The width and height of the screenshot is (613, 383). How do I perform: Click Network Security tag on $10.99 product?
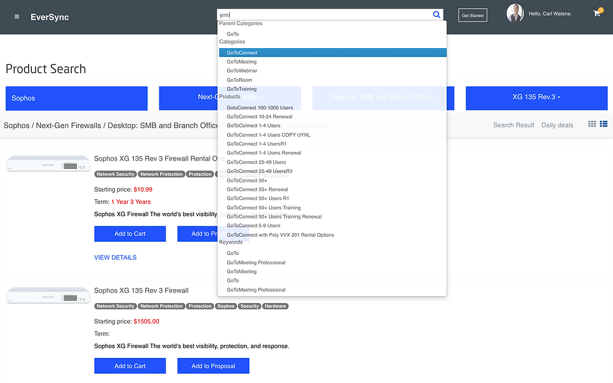coord(115,174)
